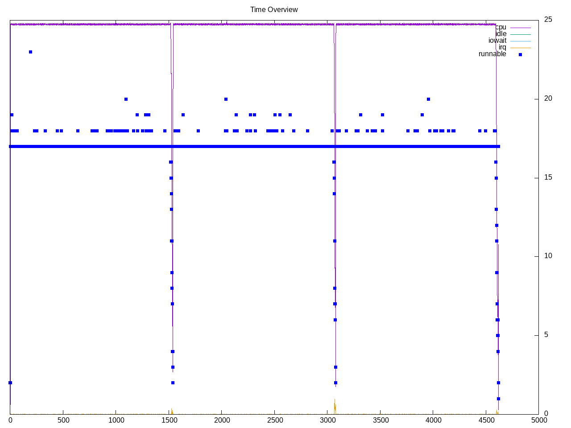
Task: Select the runnable point at 20 near x=2000
Action: pyautogui.click(x=226, y=99)
